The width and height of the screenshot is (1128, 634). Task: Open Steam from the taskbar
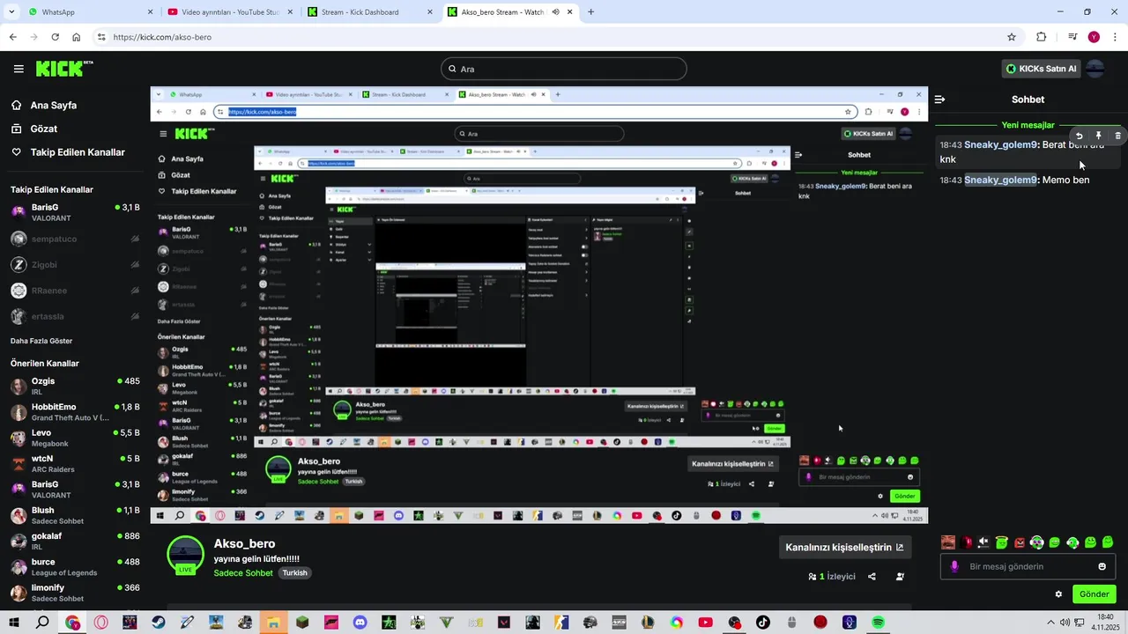(x=158, y=623)
